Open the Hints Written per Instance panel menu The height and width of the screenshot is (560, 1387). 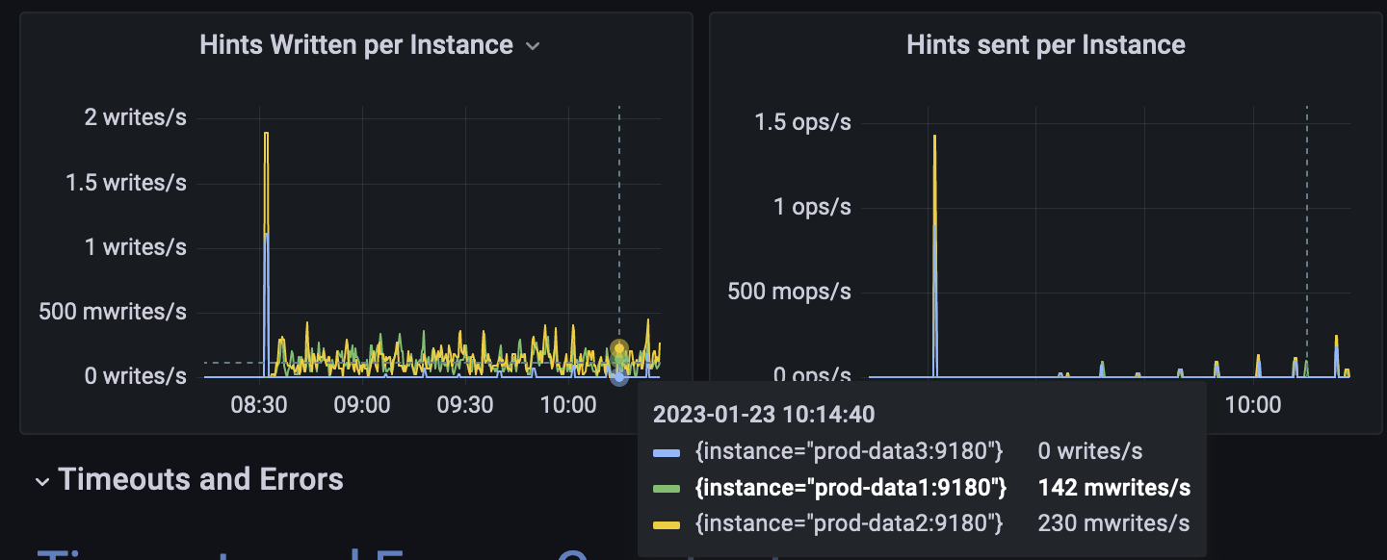coord(533,44)
